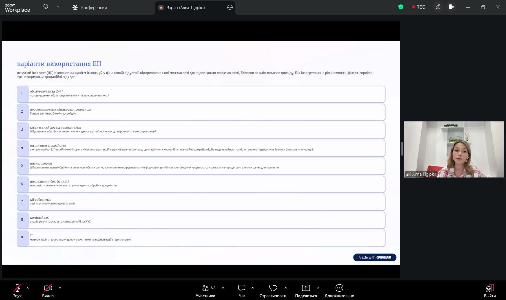The height and width of the screenshot is (300, 506).
Task: Select the Экран (Anna Tigipko) tab
Action: (186, 7)
